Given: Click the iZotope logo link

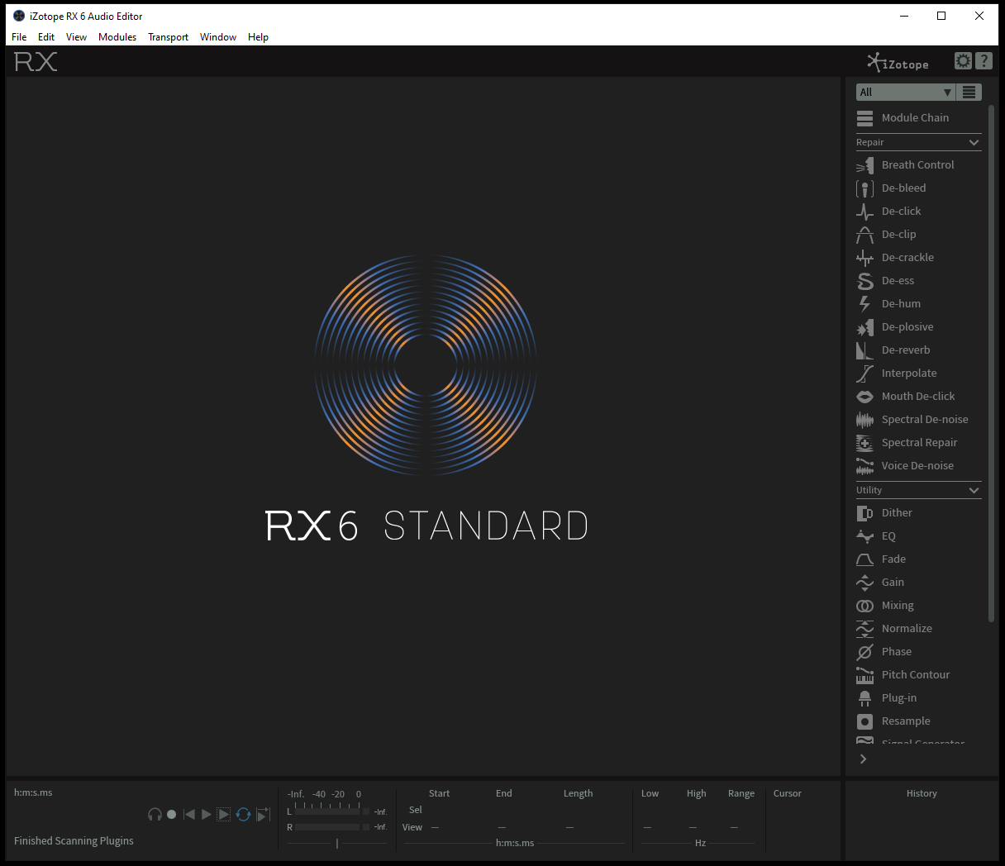Looking at the screenshot, I should point(898,63).
